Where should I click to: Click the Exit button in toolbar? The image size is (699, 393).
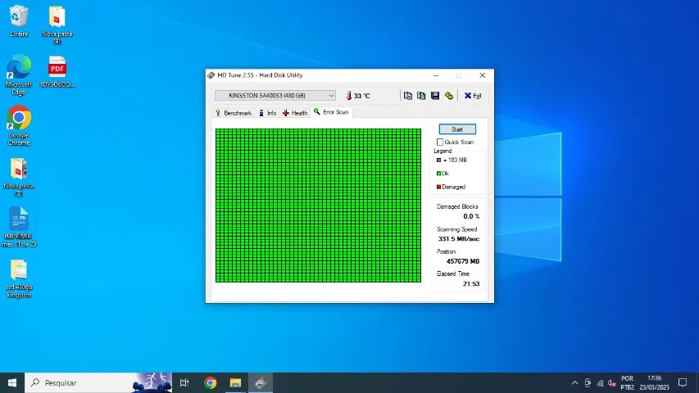click(473, 96)
